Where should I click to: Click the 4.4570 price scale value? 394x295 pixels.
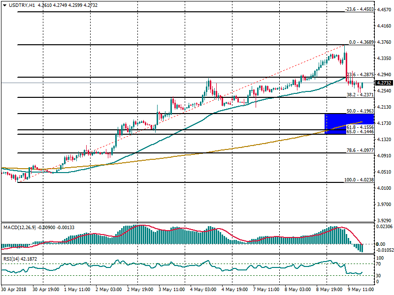click(x=384, y=10)
